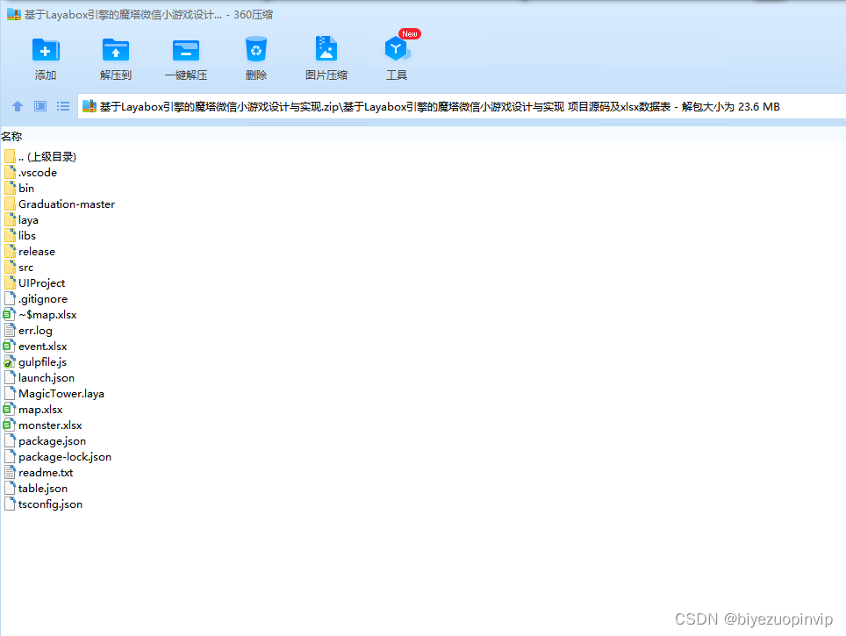The image size is (846, 636).
Task: Select the launch.json file icon
Action: [x=10, y=377]
